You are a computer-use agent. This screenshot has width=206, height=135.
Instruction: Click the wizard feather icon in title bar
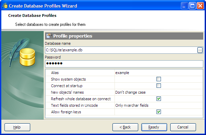click(x=5, y=6)
